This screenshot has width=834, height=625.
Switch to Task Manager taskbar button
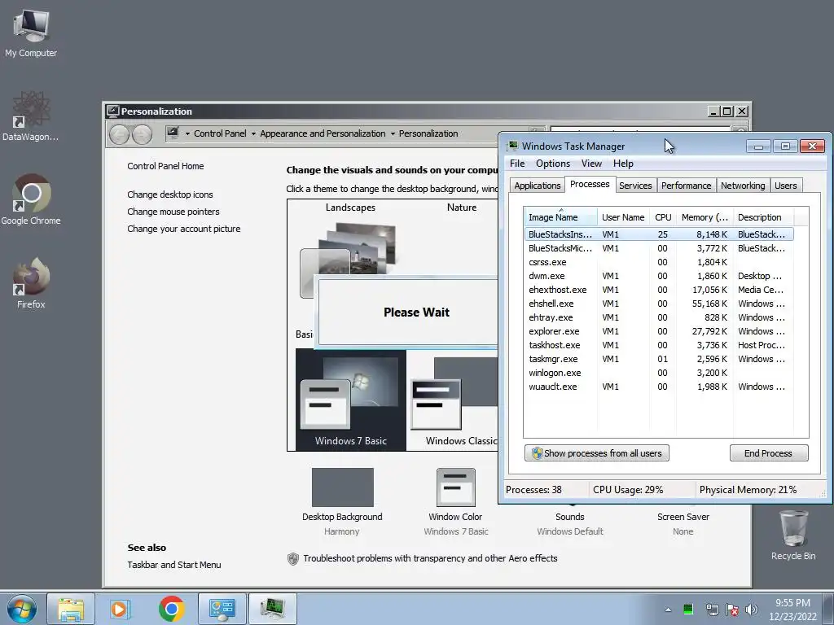[272, 609]
